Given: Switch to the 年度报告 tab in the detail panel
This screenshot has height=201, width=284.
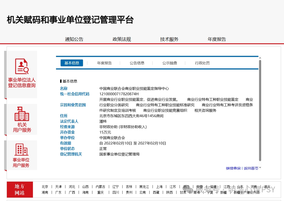Looking at the screenshot, I should click(x=104, y=63).
